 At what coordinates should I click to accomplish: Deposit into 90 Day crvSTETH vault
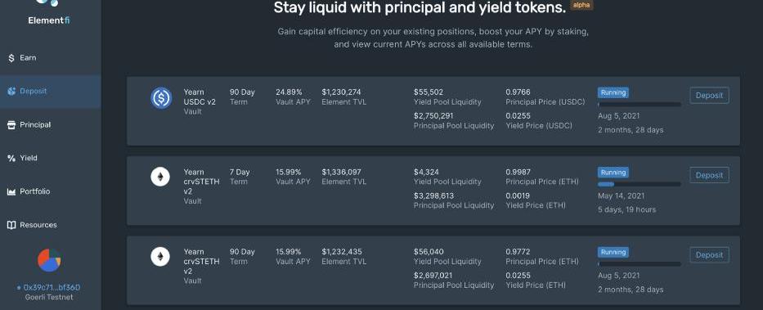click(x=709, y=255)
